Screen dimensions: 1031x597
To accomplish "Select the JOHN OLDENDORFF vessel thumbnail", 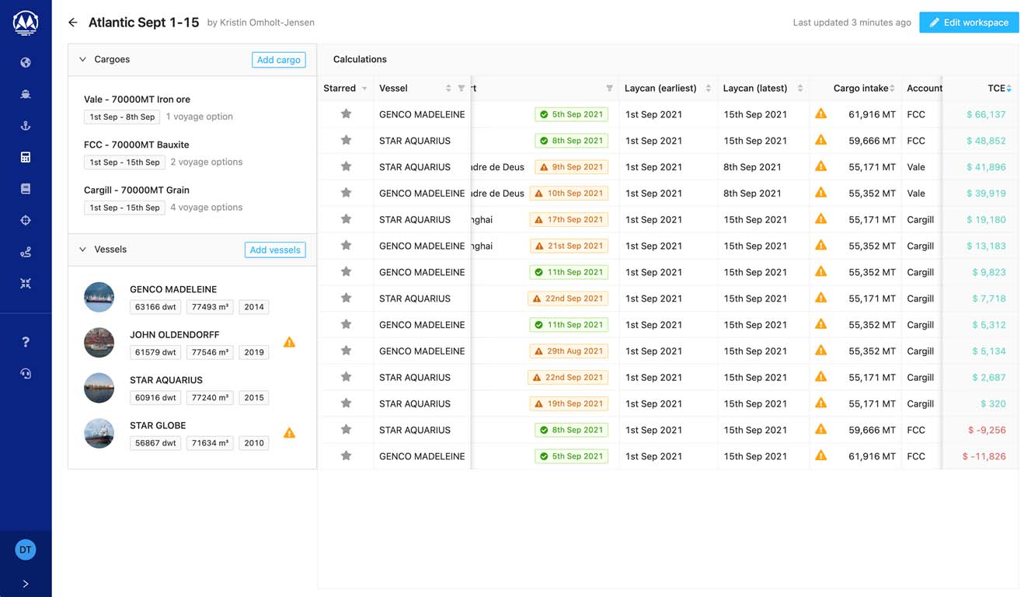I will tap(99, 343).
